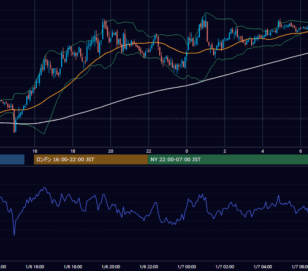
Task: Click the 1/7 02:00 date label
Action: (225, 266)
